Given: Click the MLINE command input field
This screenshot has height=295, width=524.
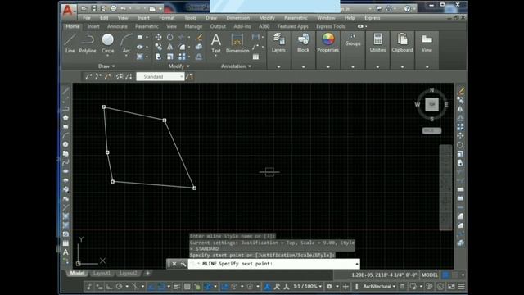Looking at the screenshot, I should 273,264.
